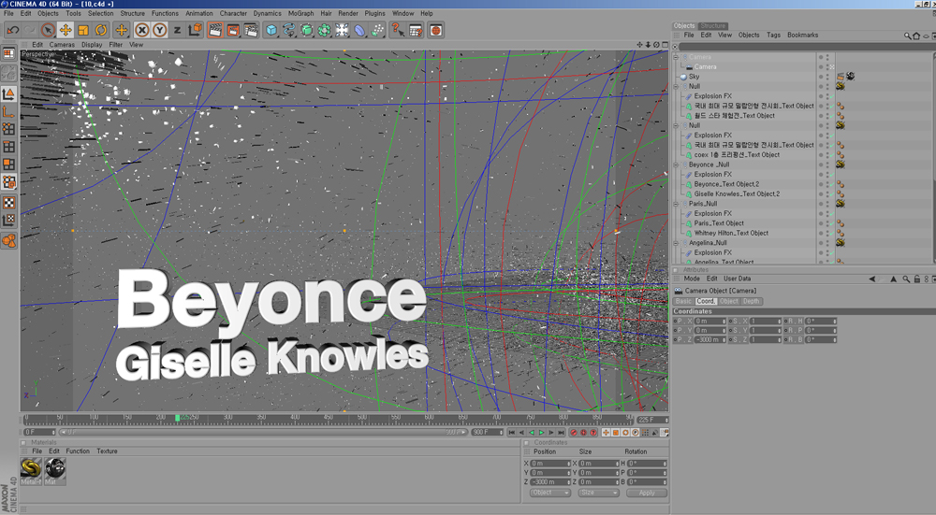This screenshot has height=515, width=936.
Task: Open the MoGraph menu
Action: click(300, 13)
